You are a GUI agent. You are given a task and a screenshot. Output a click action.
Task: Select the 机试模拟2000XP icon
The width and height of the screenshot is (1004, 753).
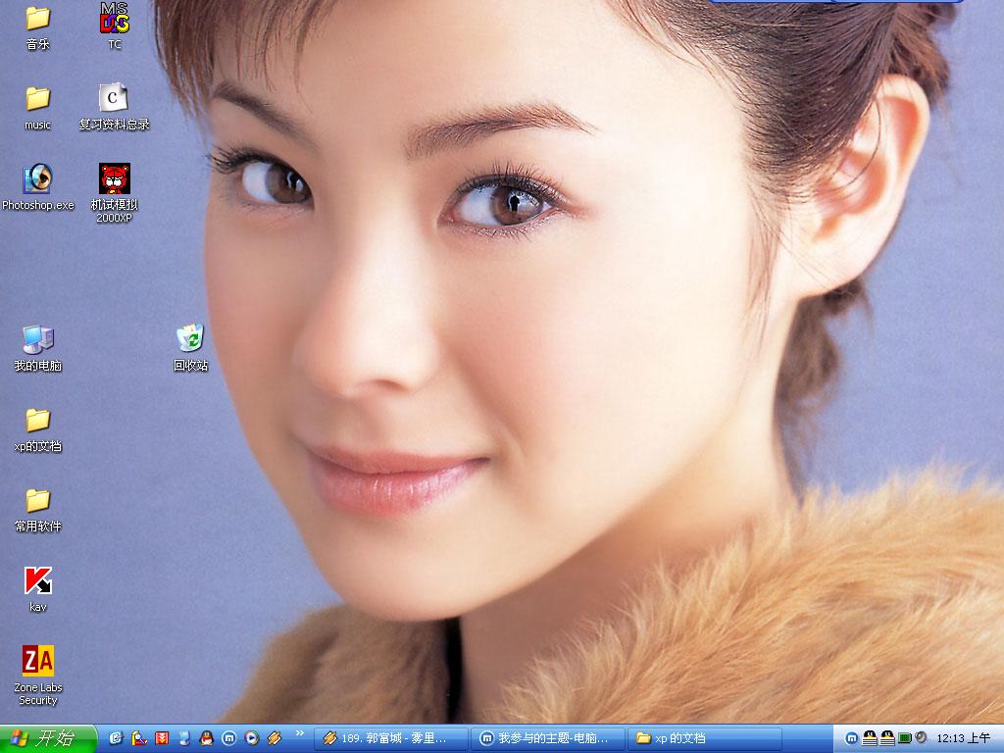115,179
